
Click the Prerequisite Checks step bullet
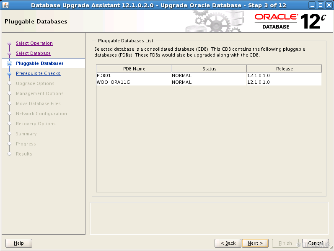[x=9, y=73]
